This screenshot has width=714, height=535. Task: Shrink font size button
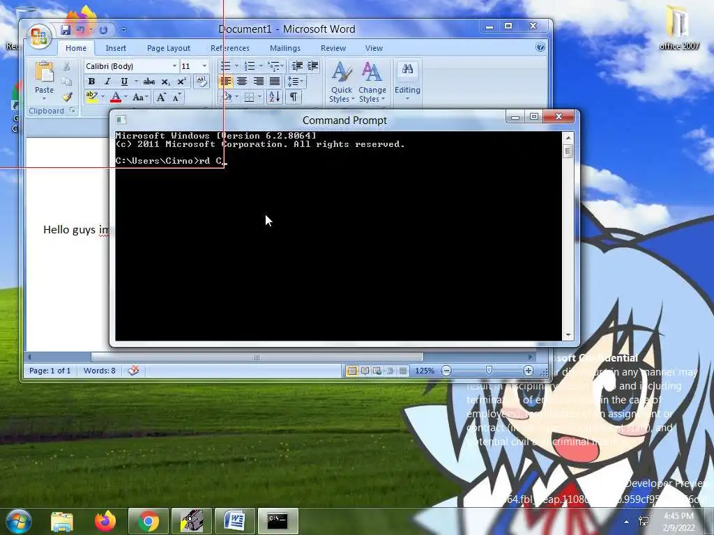click(176, 97)
